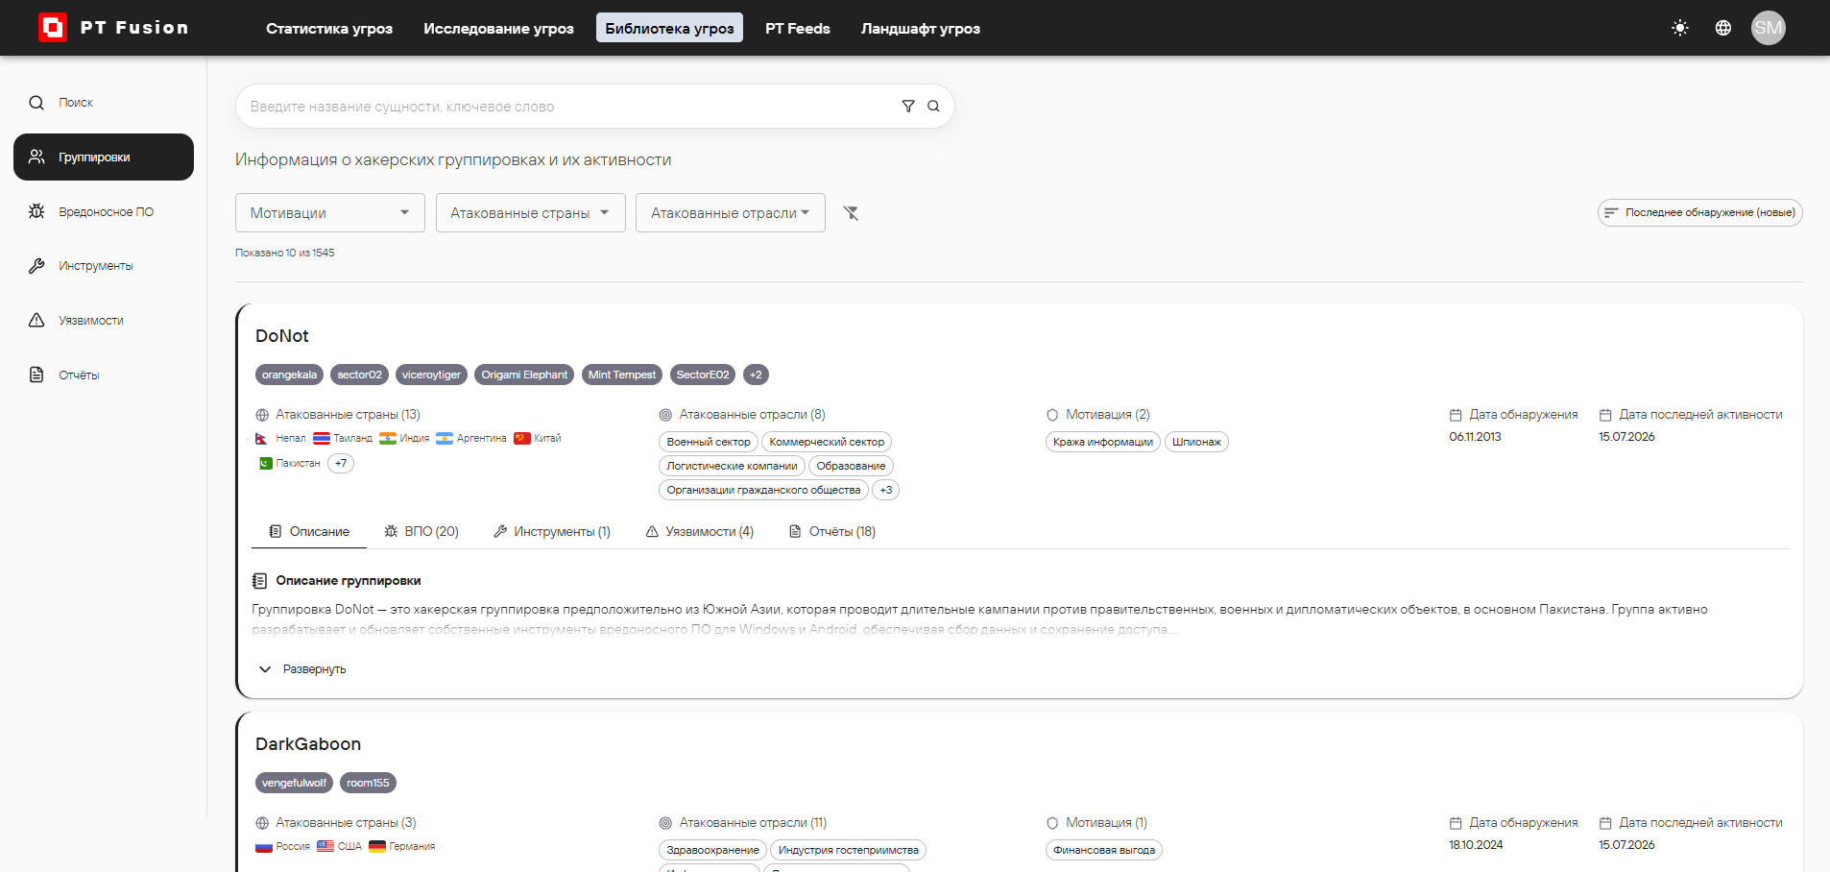Click the Аргентина flag icon
Viewport: 1830px width, 872px height.
[445, 439]
